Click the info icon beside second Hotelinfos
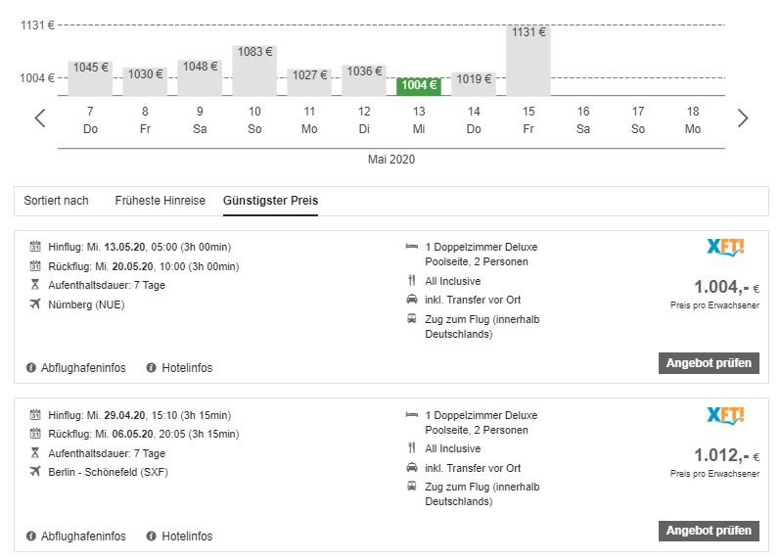This screenshot has height=560, width=781. click(x=151, y=537)
